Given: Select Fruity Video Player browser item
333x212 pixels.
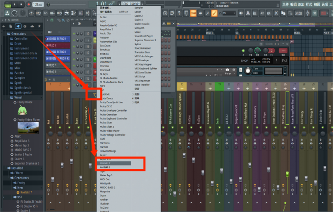Looking at the screenshot, I should pyautogui.click(x=29, y=119).
